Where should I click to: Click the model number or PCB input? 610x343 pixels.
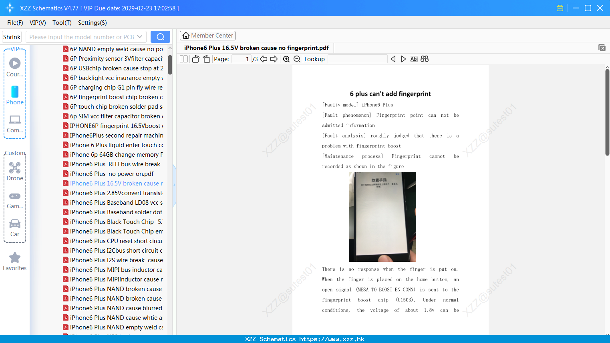pos(82,37)
